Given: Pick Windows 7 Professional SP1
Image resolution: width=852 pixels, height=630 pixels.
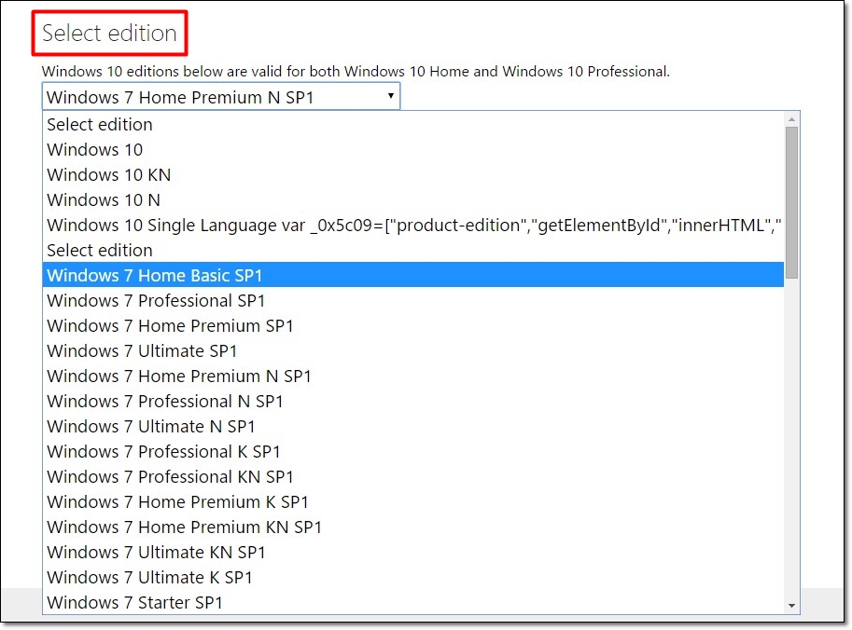Looking at the screenshot, I should tap(413, 301).
